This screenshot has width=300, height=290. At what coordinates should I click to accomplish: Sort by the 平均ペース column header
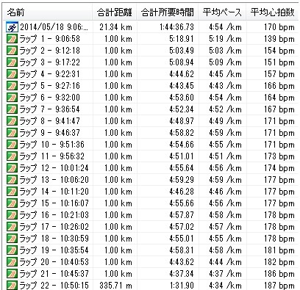coord(222,12)
